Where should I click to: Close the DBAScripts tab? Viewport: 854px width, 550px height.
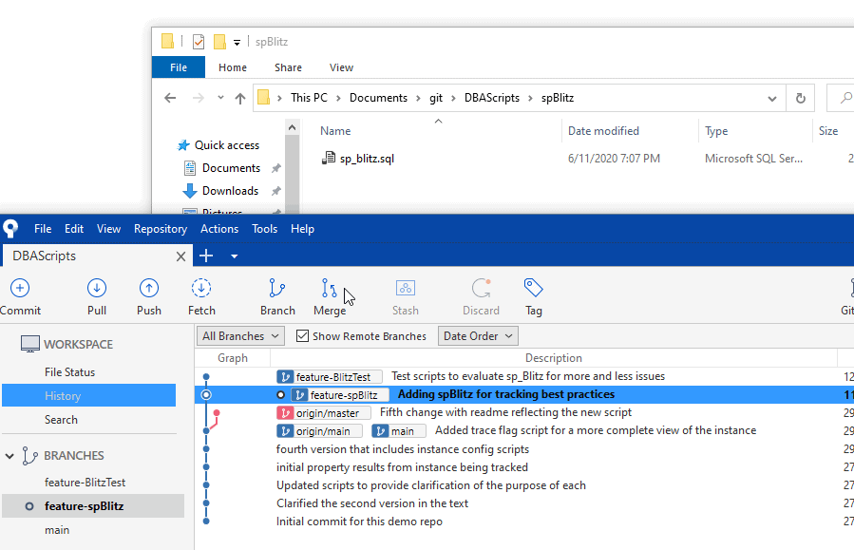pos(180,256)
